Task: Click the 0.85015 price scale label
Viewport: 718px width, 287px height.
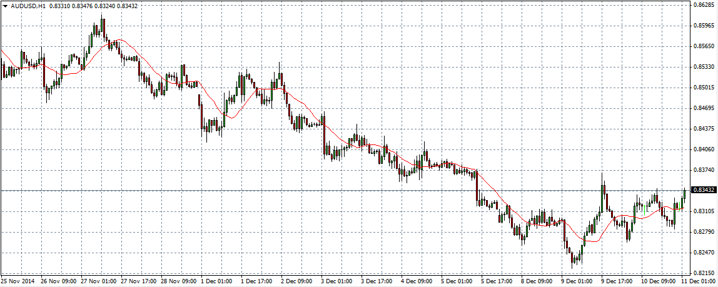Action: tap(704, 88)
